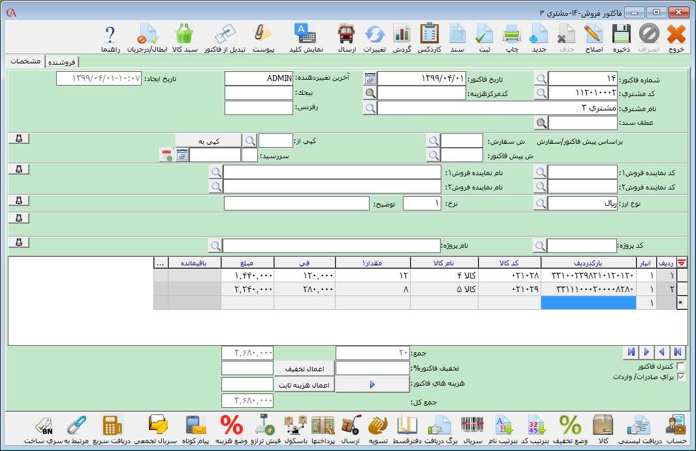Open calendar picker for تاریخ فاکتور
The height and width of the screenshot is (451, 696).
point(370,78)
